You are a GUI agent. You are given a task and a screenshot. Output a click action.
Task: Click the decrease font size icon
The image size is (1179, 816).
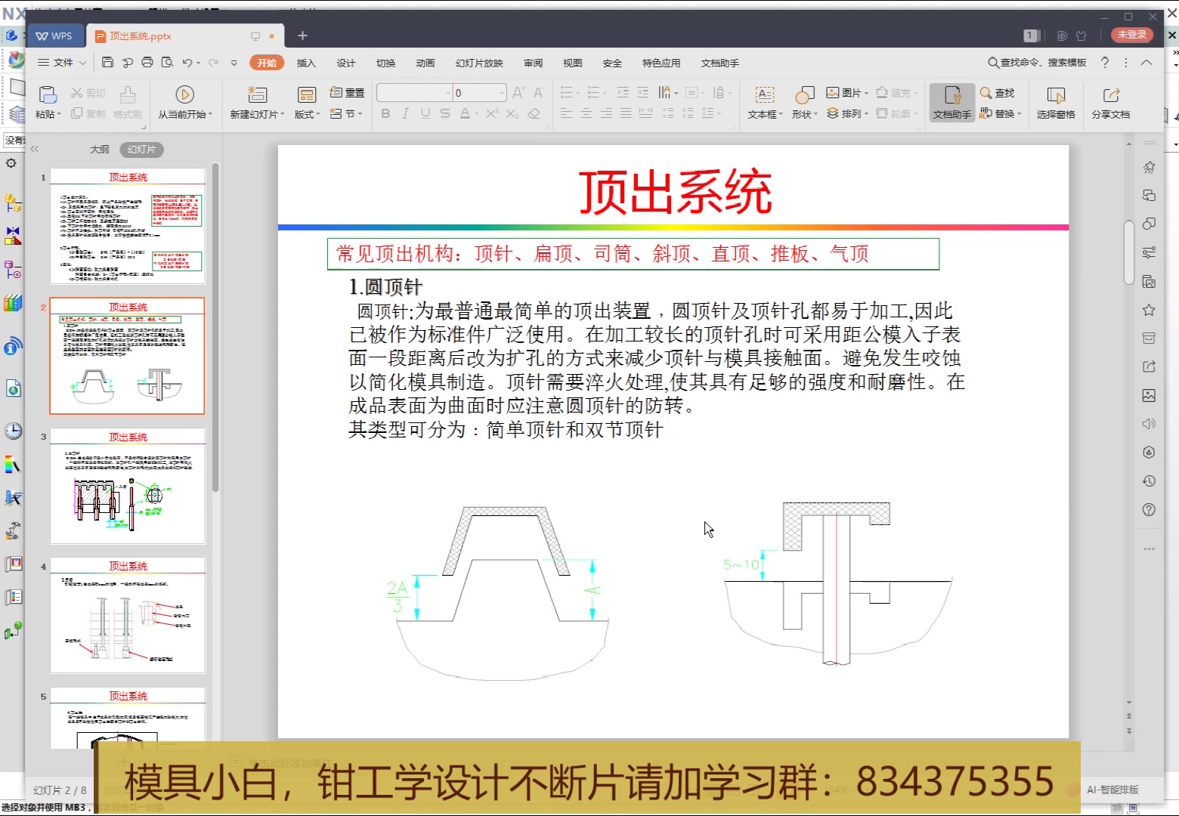(538, 93)
